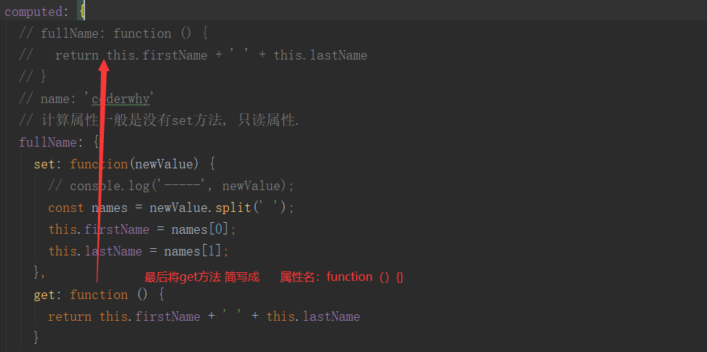This screenshot has width=707, height=352.
Task: Click the commented-out 'fullName' on the second line
Action: point(70,33)
